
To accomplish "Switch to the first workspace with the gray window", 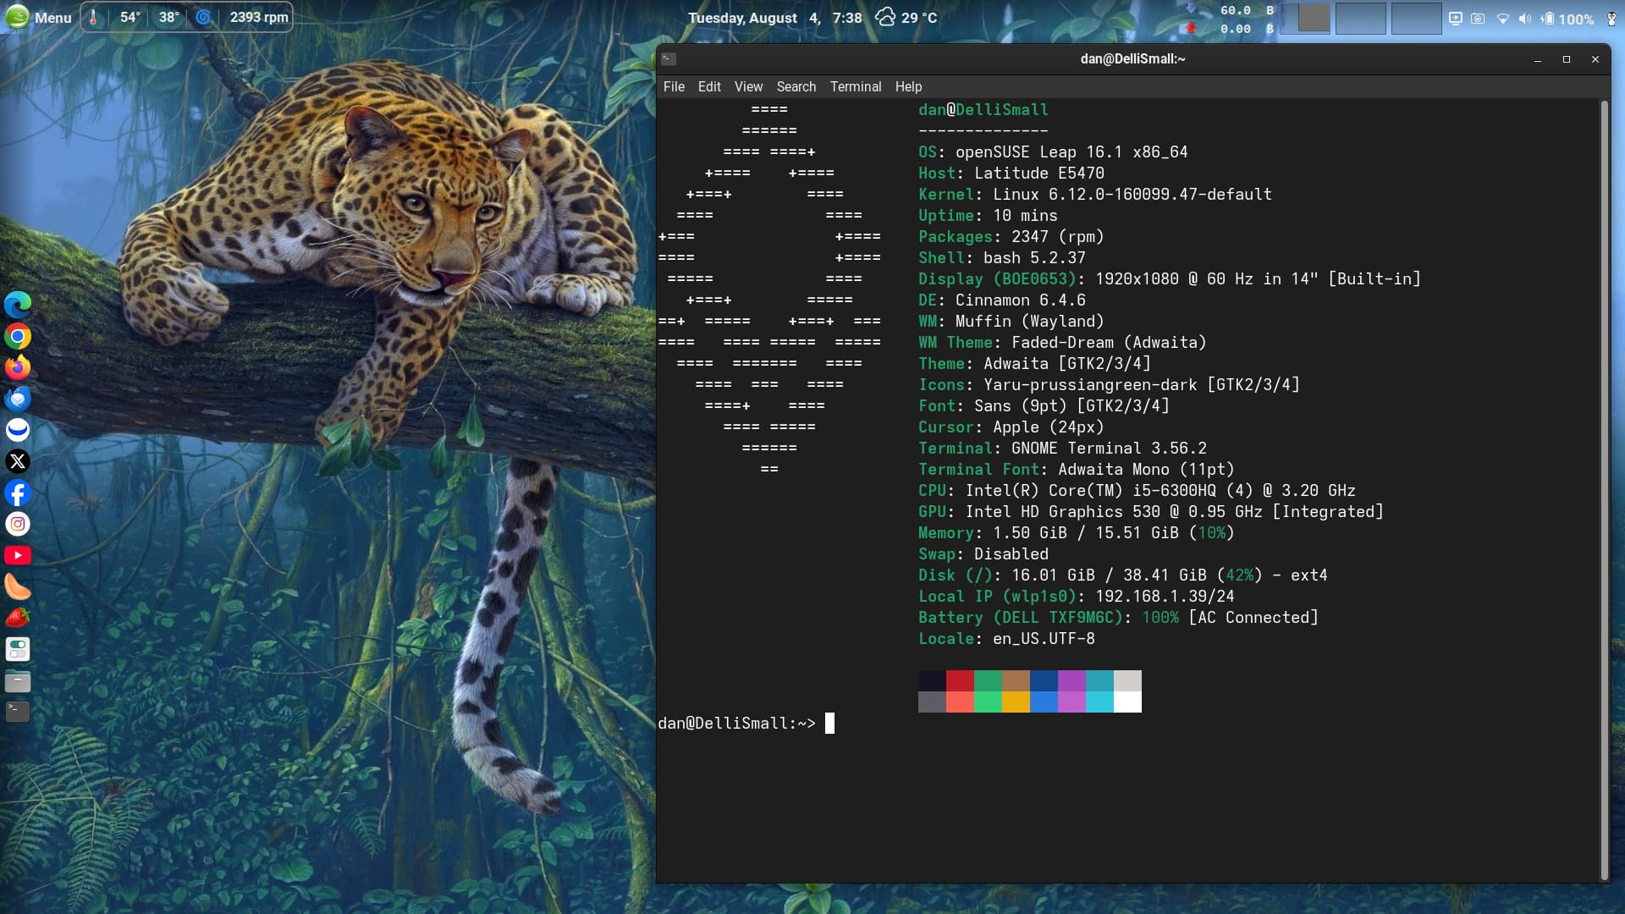I will pyautogui.click(x=1306, y=18).
